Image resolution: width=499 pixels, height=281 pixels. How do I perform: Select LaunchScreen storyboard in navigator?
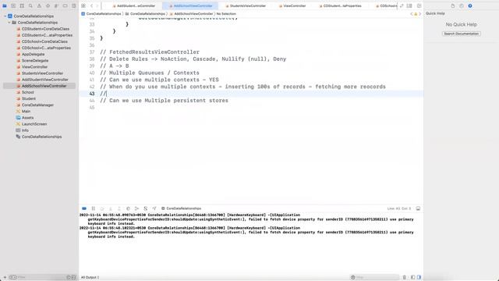34,124
